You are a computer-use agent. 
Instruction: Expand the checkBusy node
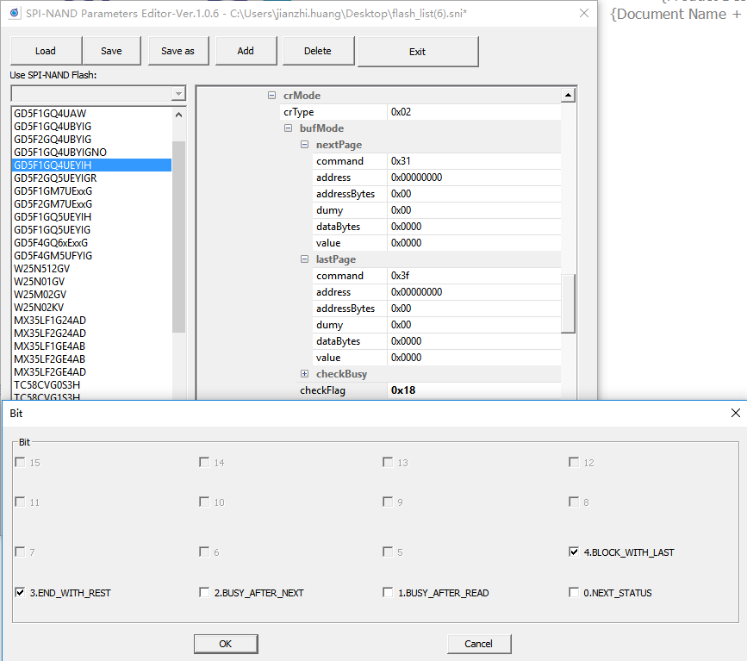click(305, 374)
